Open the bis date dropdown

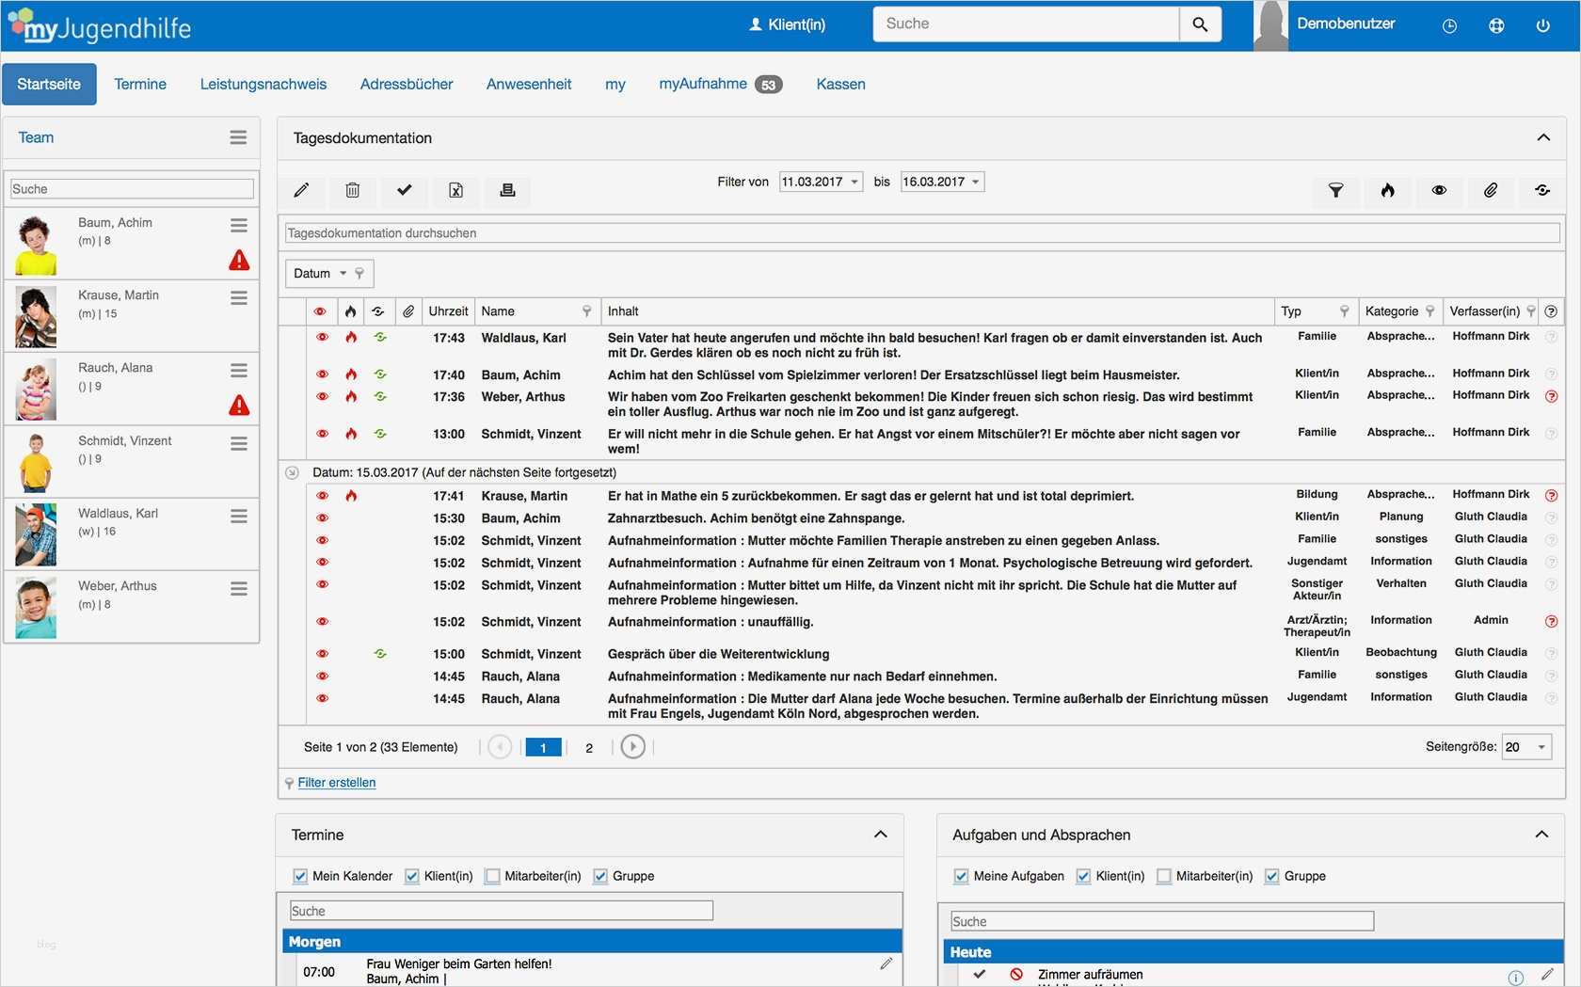[976, 182]
